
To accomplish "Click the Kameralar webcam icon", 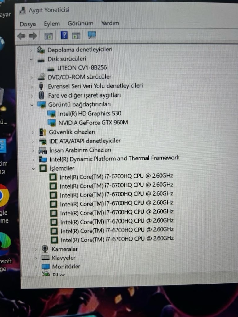I will pyautogui.click(x=45, y=249).
